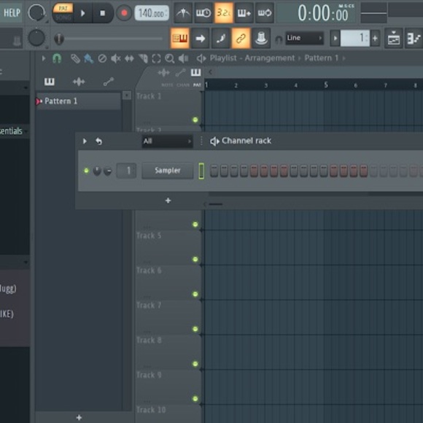
Task: Open the Line snap dropdown
Action: [304, 38]
